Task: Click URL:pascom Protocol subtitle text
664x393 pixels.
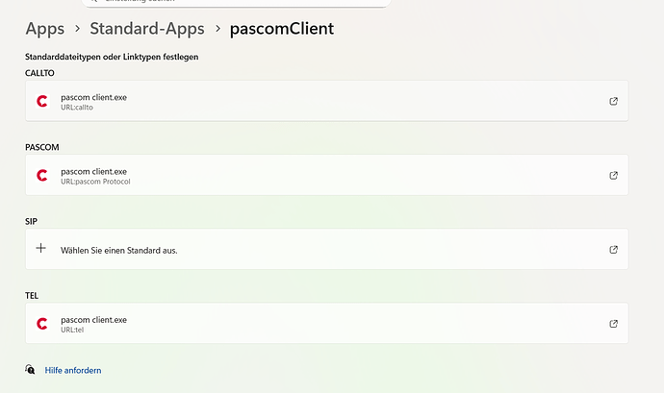Action: click(x=95, y=182)
